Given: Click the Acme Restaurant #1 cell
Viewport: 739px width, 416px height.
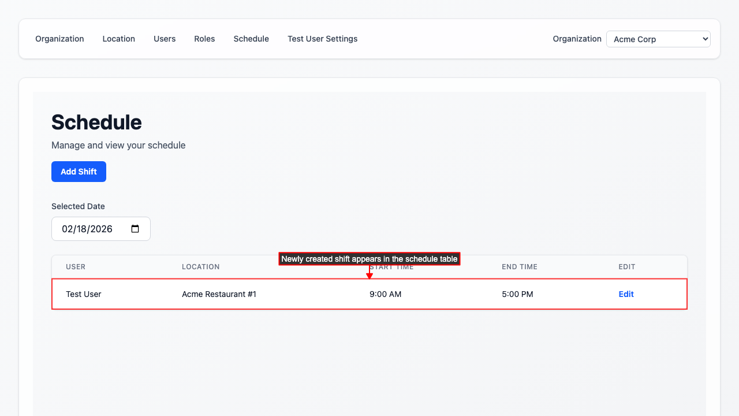Looking at the screenshot, I should click(219, 294).
